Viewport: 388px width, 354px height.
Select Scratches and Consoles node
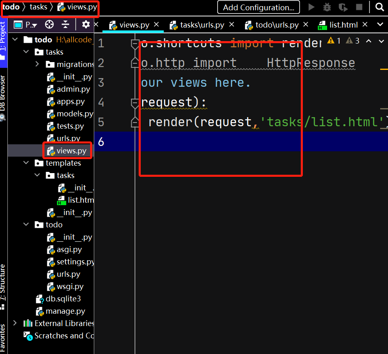pyautogui.click(x=59, y=336)
